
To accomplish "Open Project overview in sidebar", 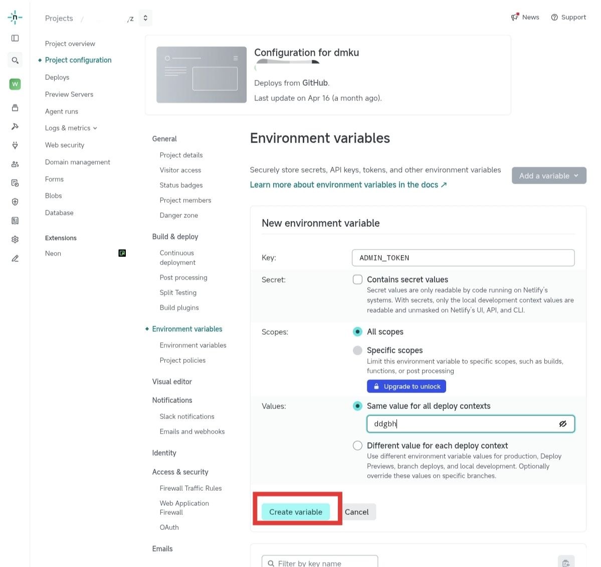I will (70, 44).
